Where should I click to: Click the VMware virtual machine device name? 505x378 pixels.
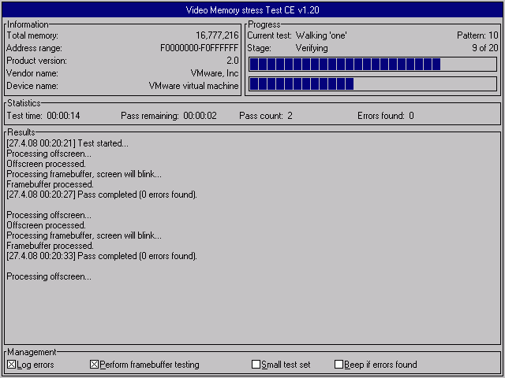(x=193, y=86)
